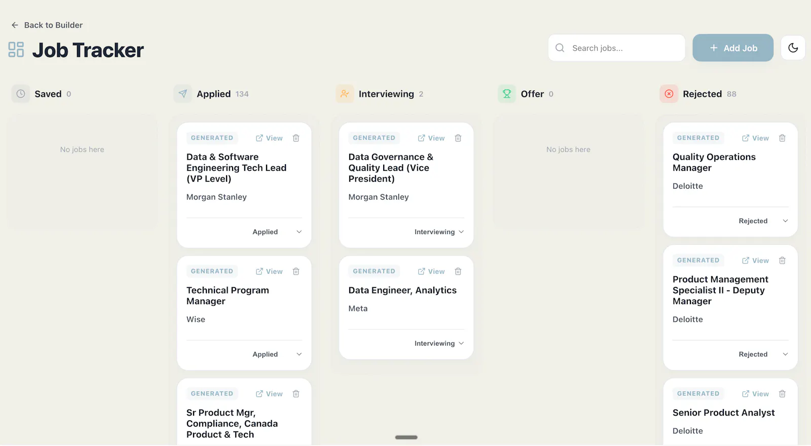Delete the Sr Product Mgr, Compliance card
Viewport: 811px width, 446px height.
click(x=296, y=394)
